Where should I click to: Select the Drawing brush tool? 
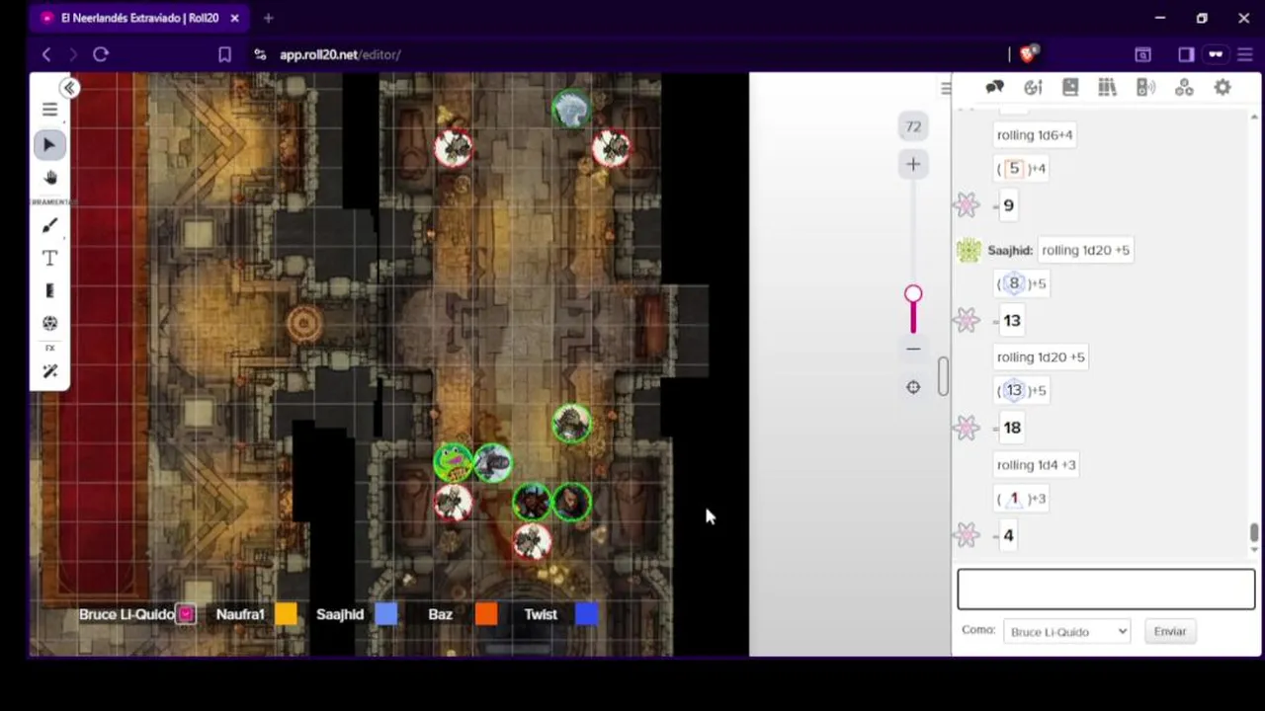(50, 226)
